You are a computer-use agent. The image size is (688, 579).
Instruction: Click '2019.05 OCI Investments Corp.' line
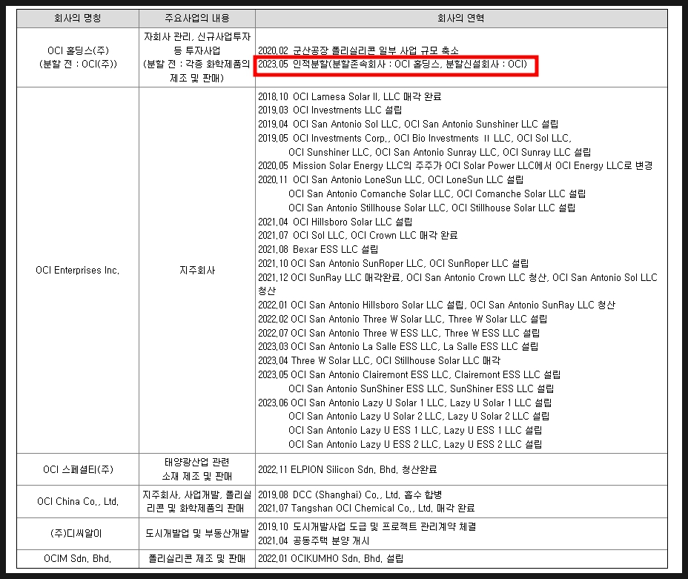414,138
